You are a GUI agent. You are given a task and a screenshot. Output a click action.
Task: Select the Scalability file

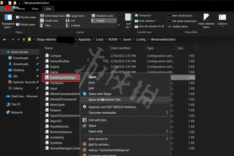[57, 137]
